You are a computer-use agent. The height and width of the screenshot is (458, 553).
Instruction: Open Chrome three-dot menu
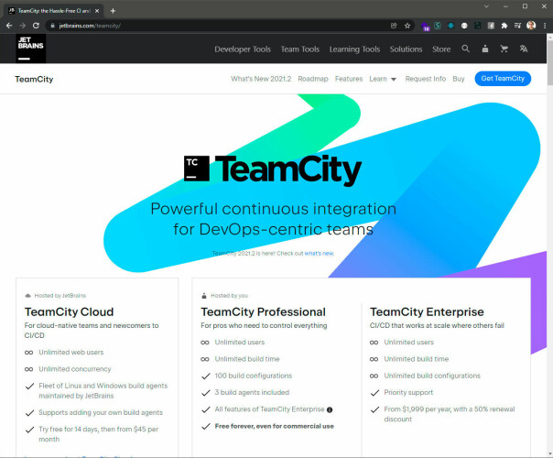click(545, 26)
